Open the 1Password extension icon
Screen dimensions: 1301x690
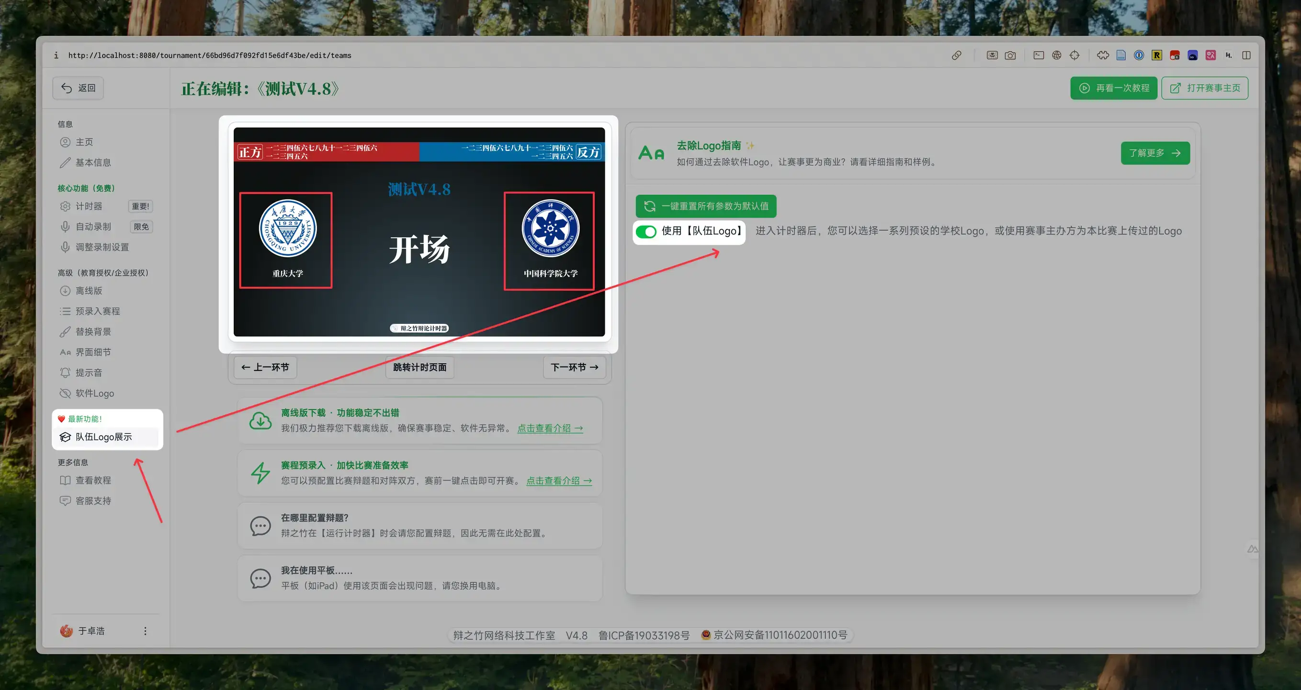tap(1139, 56)
